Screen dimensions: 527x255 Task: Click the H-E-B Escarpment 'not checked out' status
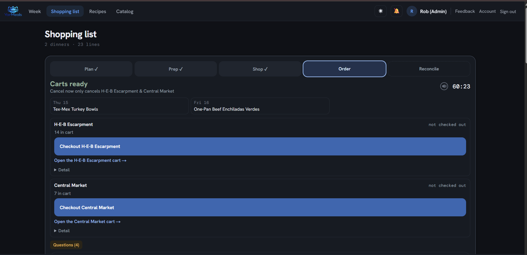point(447,125)
